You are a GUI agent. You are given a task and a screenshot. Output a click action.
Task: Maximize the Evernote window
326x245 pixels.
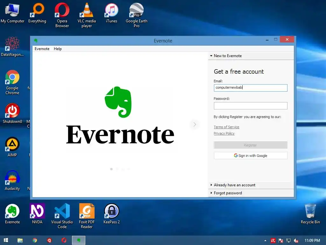[x=275, y=39]
